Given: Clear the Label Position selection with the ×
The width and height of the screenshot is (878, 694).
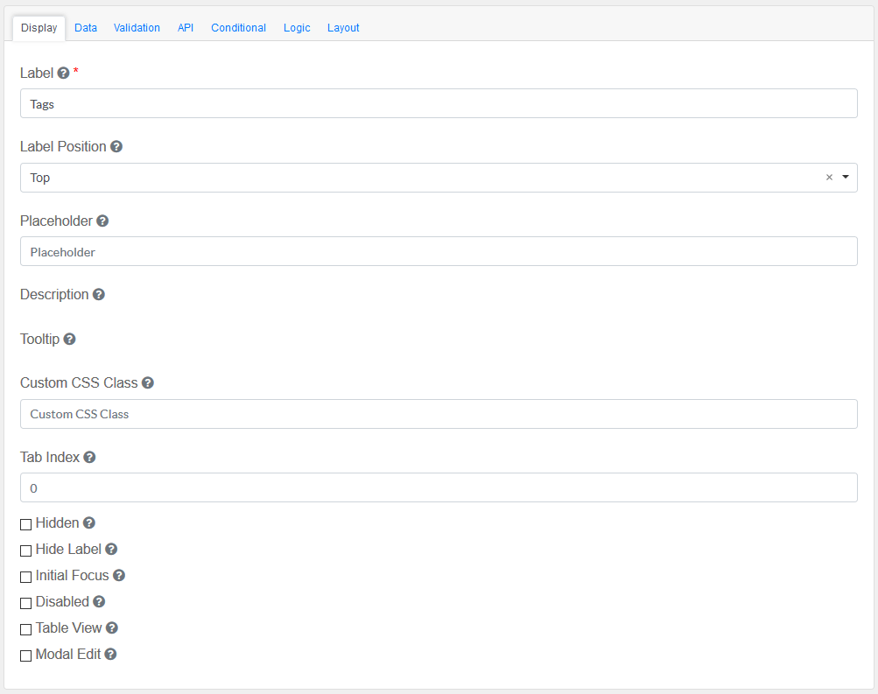Looking at the screenshot, I should point(829,178).
